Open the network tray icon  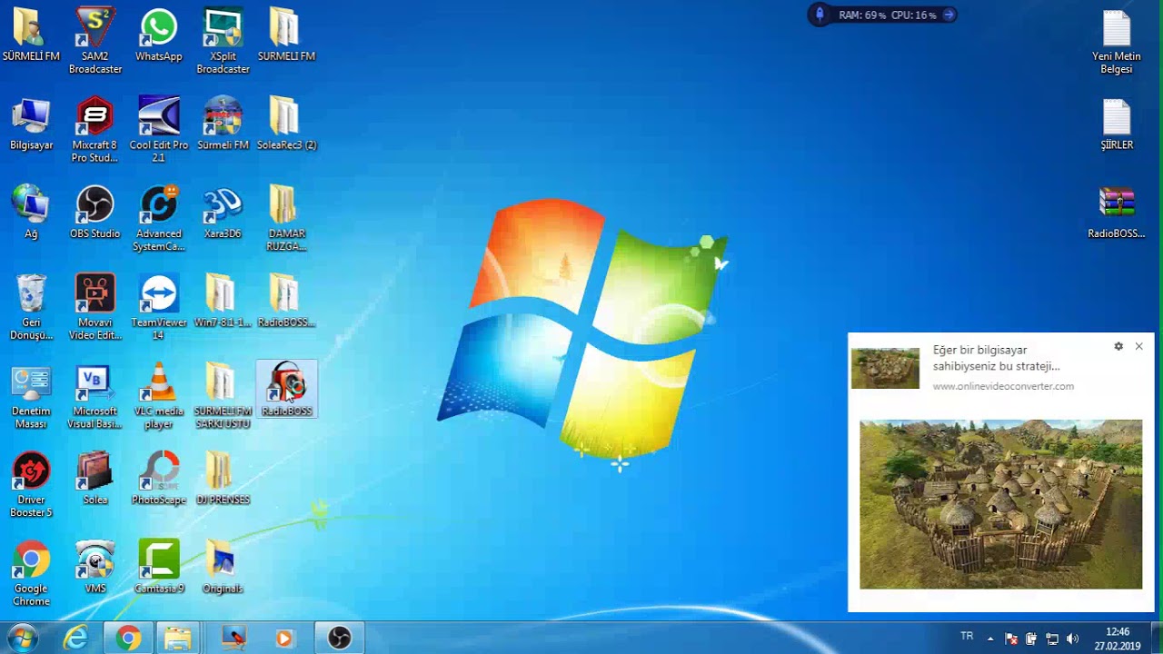[x=1052, y=639]
